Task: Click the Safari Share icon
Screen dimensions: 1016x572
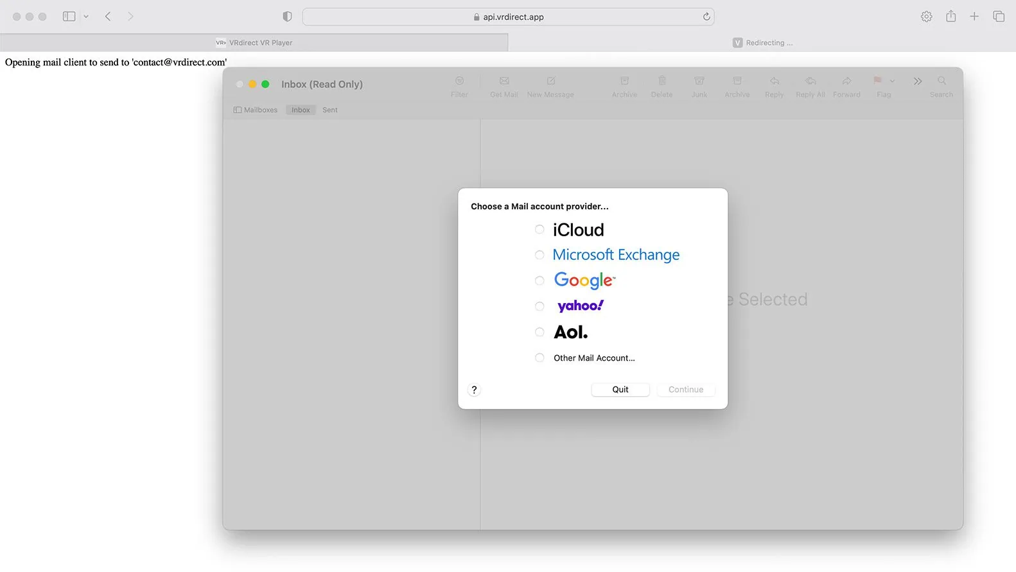Action: [950, 16]
